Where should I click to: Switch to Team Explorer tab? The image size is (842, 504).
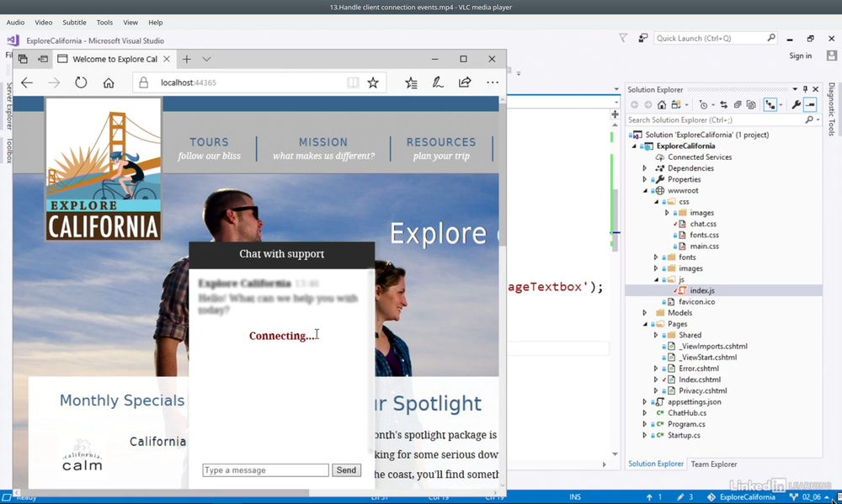(x=714, y=464)
